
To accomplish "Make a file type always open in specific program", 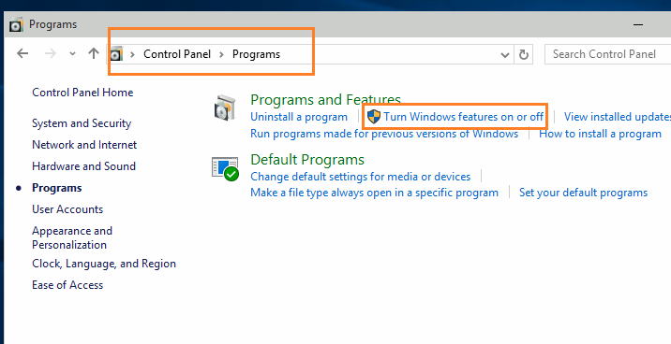I will point(375,193).
